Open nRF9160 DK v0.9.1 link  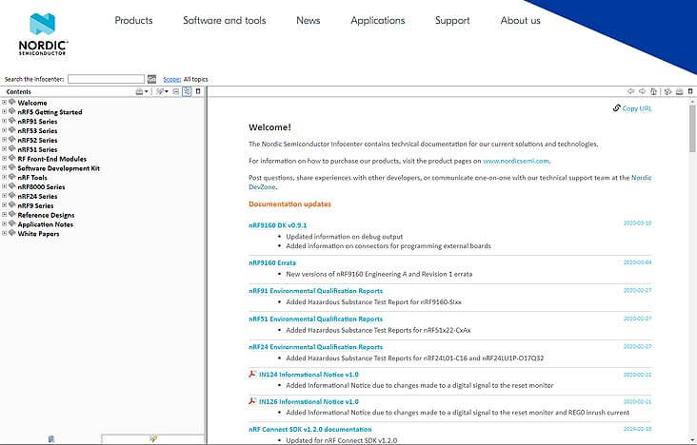pyautogui.click(x=278, y=225)
